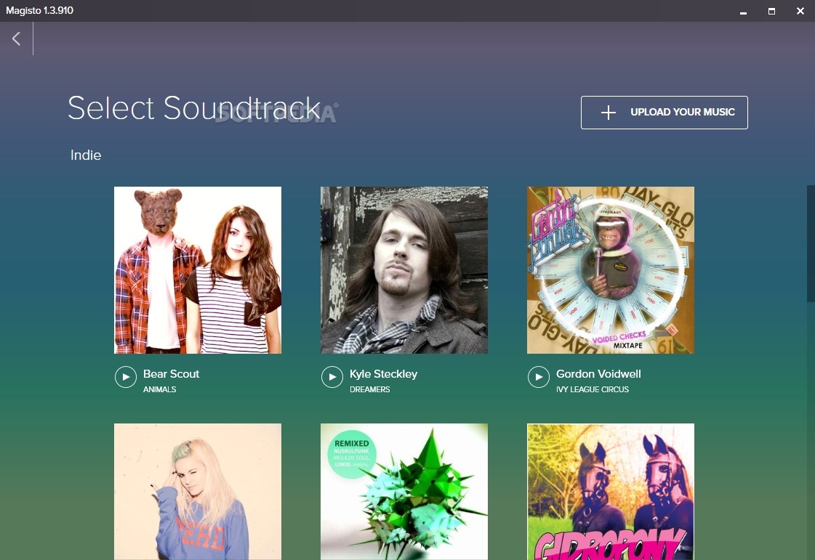Click the plus icon for uploading music
Image resolution: width=815 pixels, height=560 pixels.
(x=608, y=113)
